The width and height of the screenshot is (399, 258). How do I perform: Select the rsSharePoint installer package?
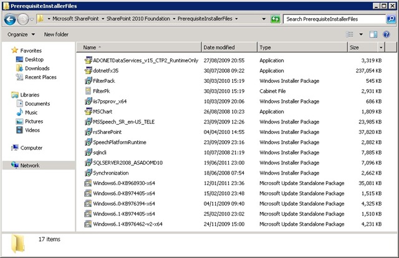pos(107,132)
